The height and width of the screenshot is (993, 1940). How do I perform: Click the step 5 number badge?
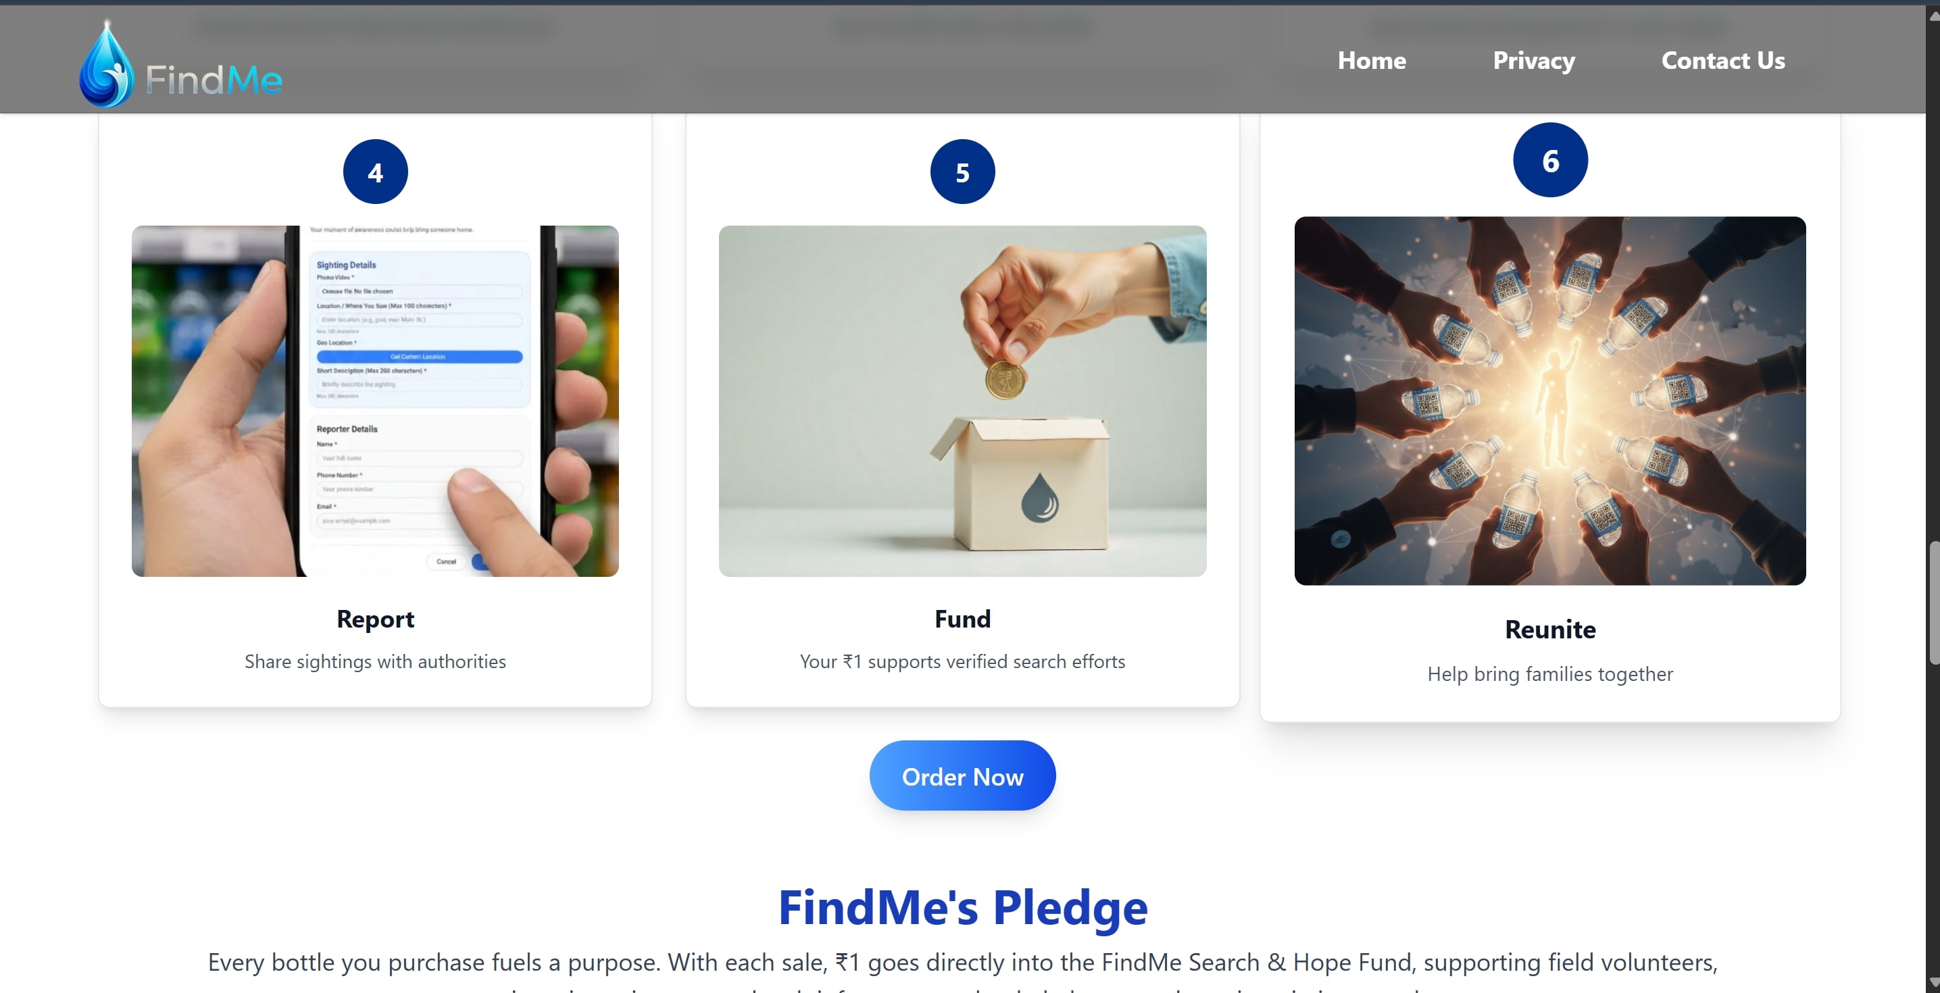pyautogui.click(x=962, y=172)
